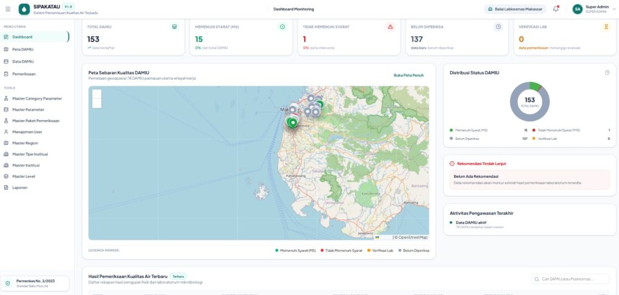Open Master Paket Pemeriksaan page
This screenshot has width=619, height=295.
35,121
